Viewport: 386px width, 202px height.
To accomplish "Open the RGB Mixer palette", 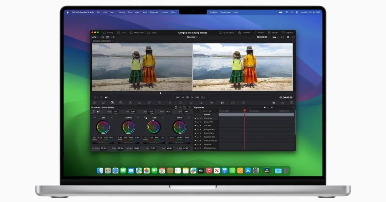I will [130, 103].
